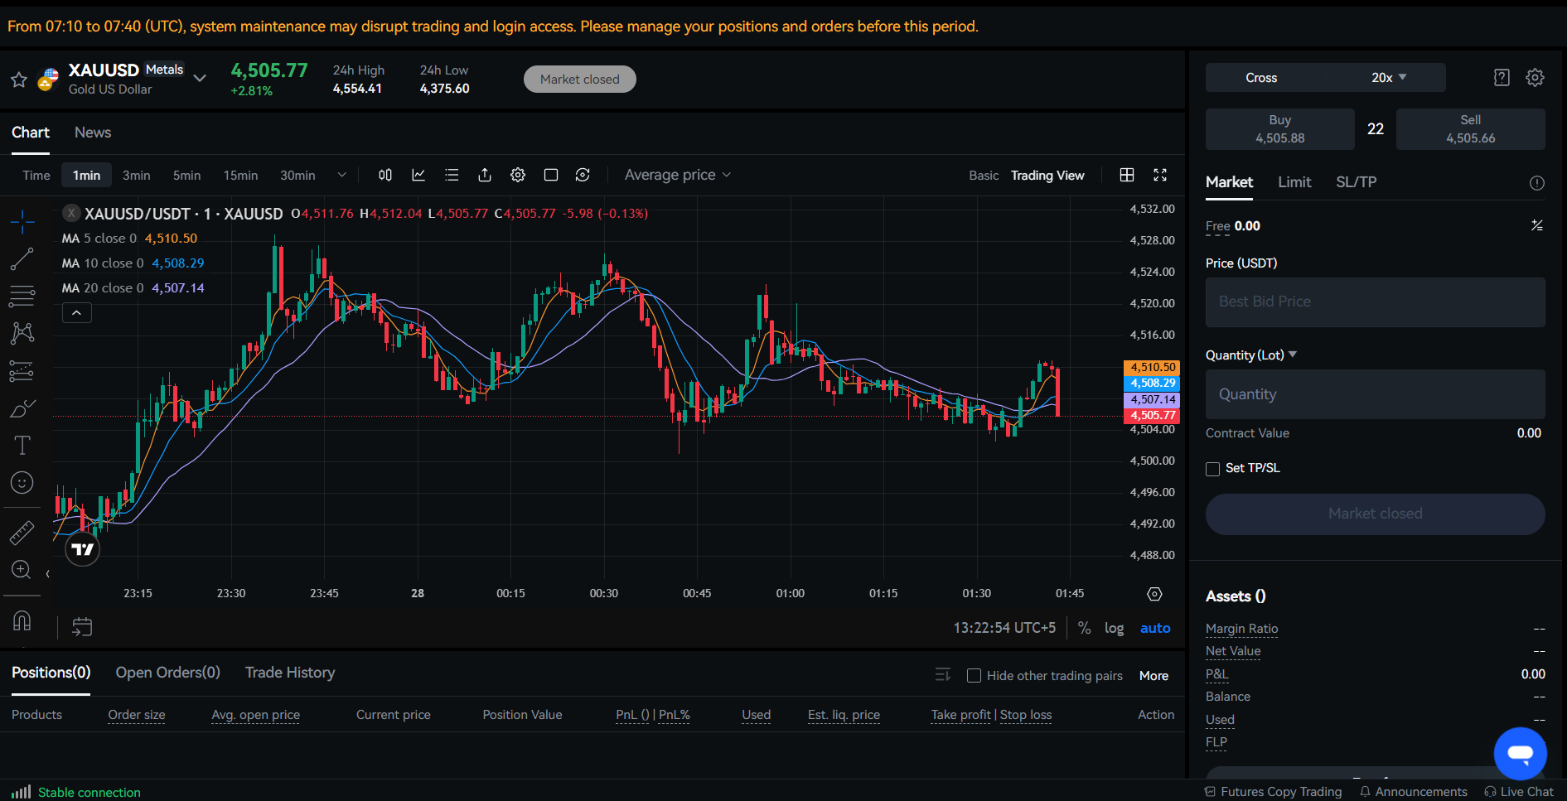1567x801 pixels.
Task: Select the trend line drawing tool
Action: click(x=22, y=258)
